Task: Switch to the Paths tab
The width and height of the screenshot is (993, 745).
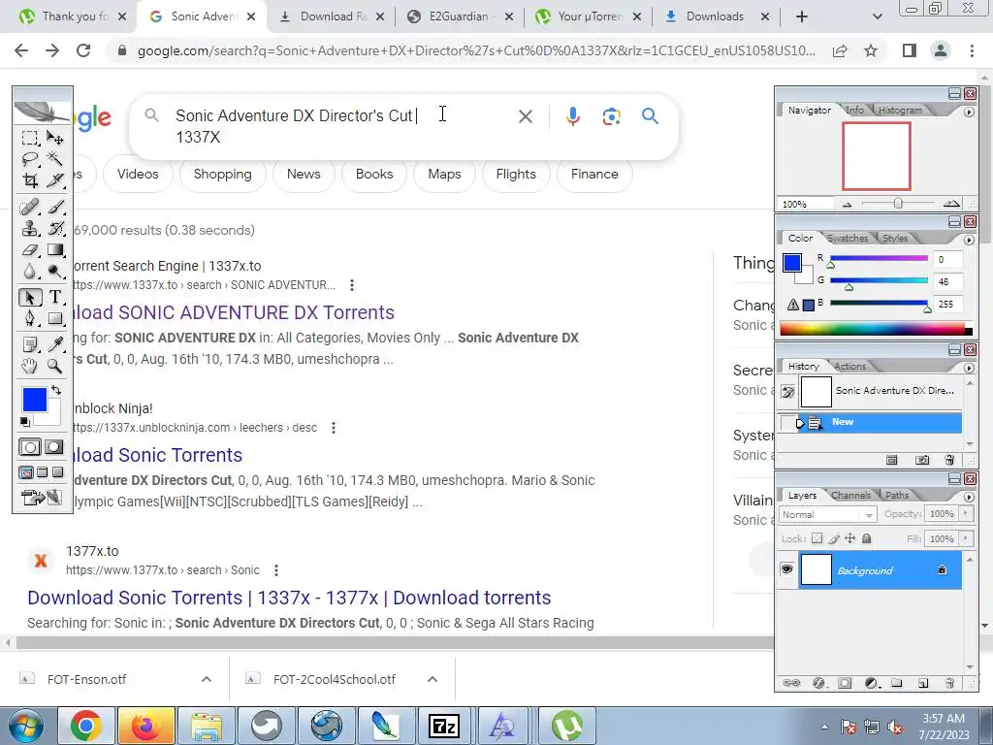Action: point(897,496)
